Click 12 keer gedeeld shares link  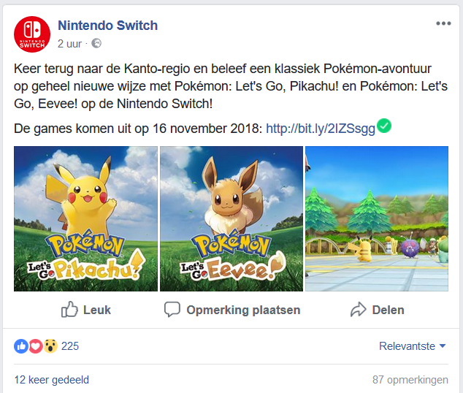pos(51,380)
